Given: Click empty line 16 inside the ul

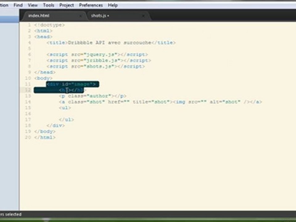Looking at the screenshot, I should click(x=158, y=114).
